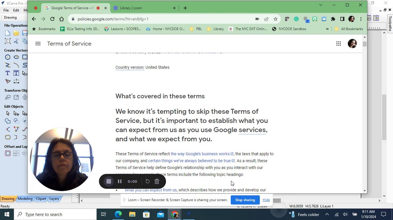Reload the page in Chrome
Image resolution: width=393 pixels, height=220 pixels.
pos(52,19)
